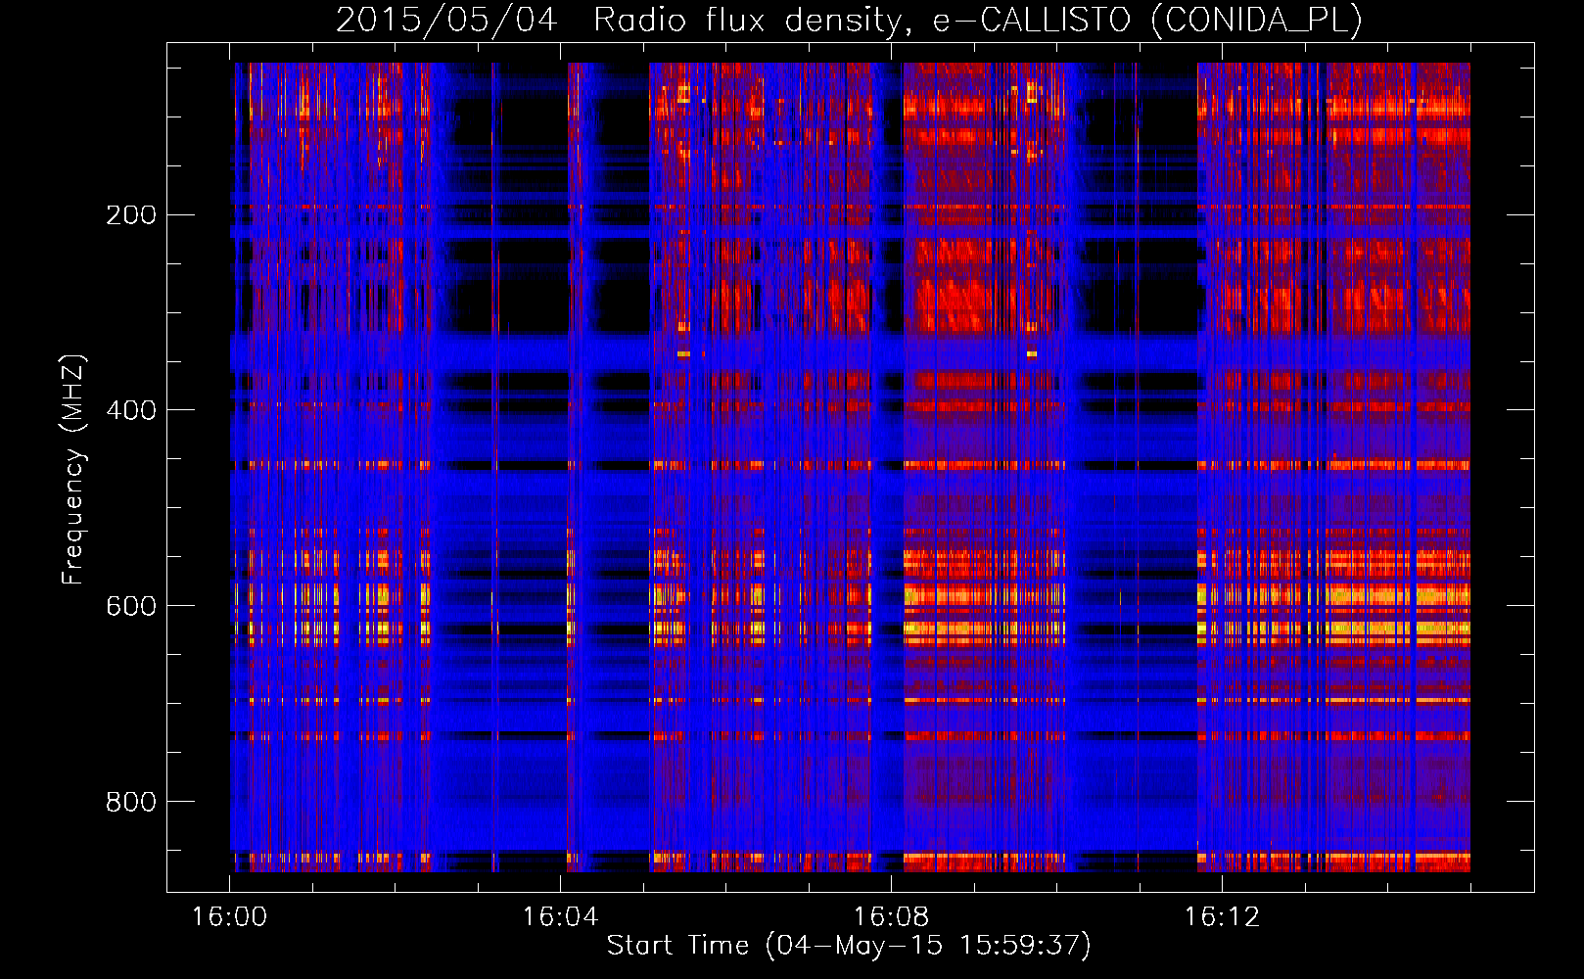The image size is (1584, 979).
Task: Click the 200 frequency tick label
Action: pos(131,214)
